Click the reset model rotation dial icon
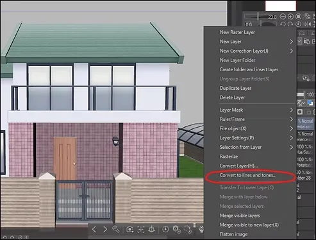 (x=165, y=229)
